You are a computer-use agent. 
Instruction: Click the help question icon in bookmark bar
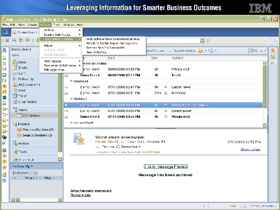[x=4, y=180]
